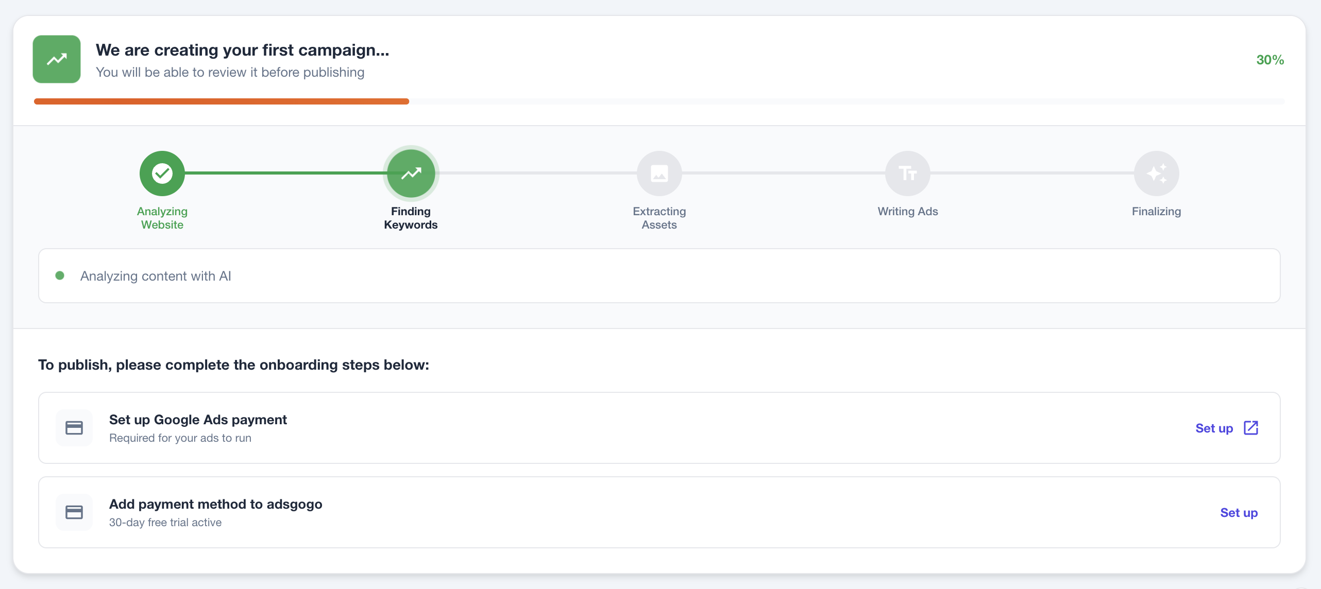Screen dimensions: 1321x589
Task: Click the credit card icon beside adsgogo payment
Action: [x=74, y=512]
